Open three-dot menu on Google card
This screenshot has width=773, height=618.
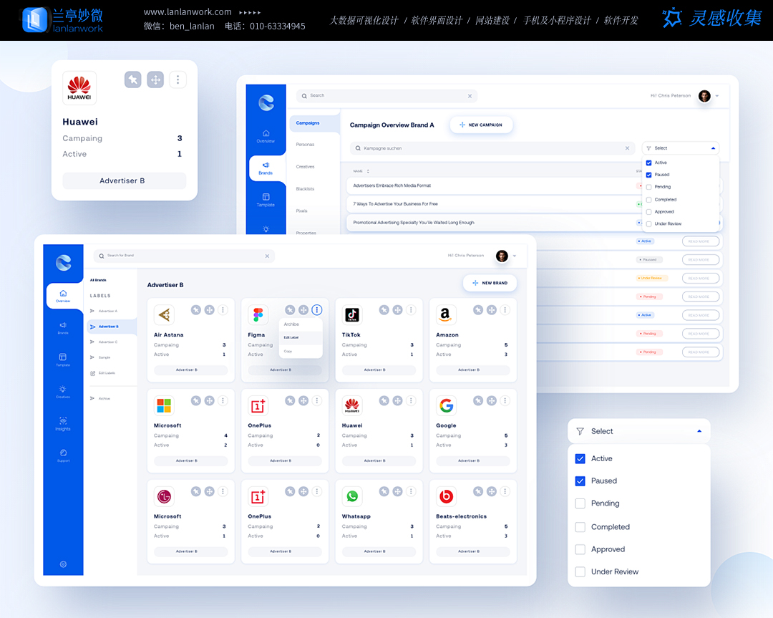[x=505, y=401]
